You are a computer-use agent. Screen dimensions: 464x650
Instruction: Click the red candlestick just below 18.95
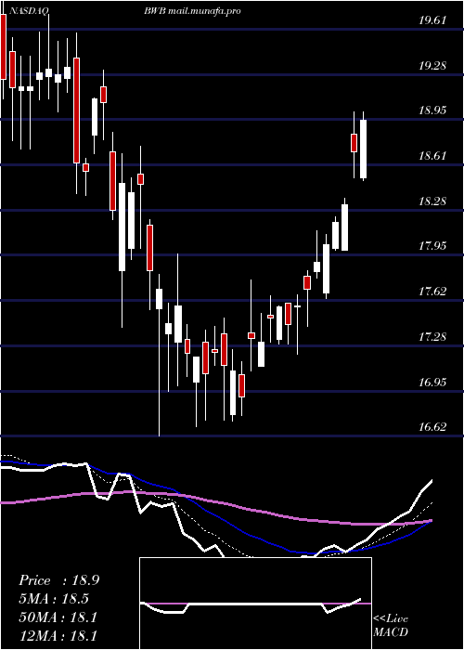(354, 143)
